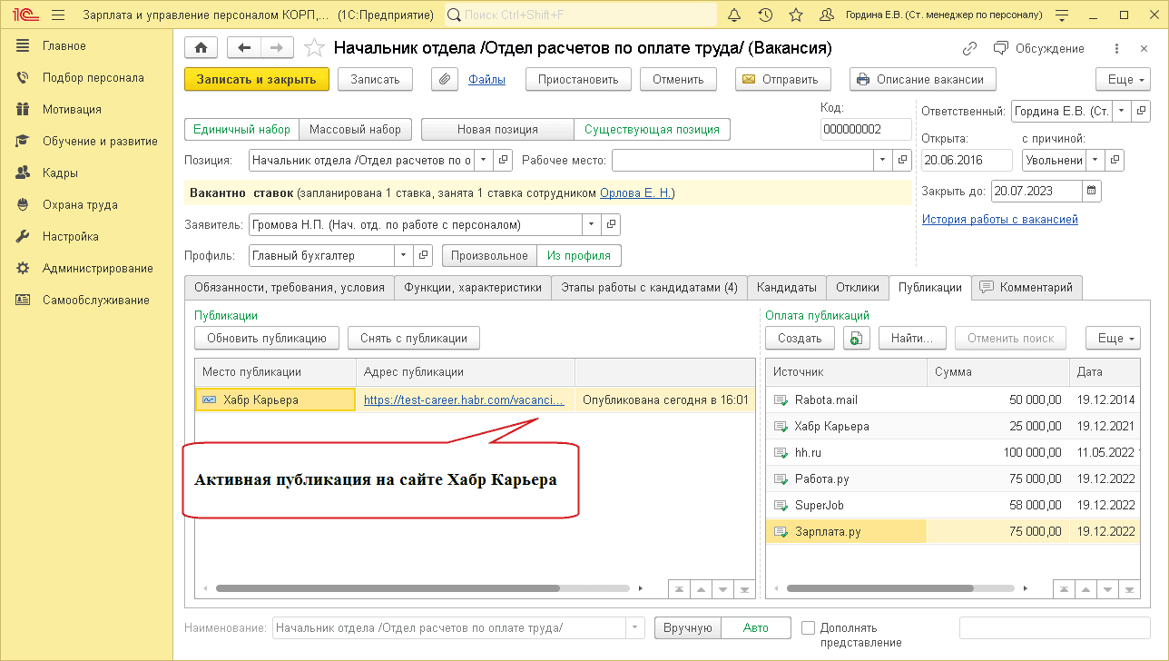This screenshot has width=1169, height=661.
Task: Switch to the Кандидаты tab
Action: 786,287
